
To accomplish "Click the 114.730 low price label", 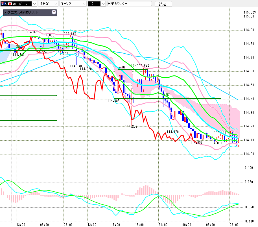I will [19, 55].
